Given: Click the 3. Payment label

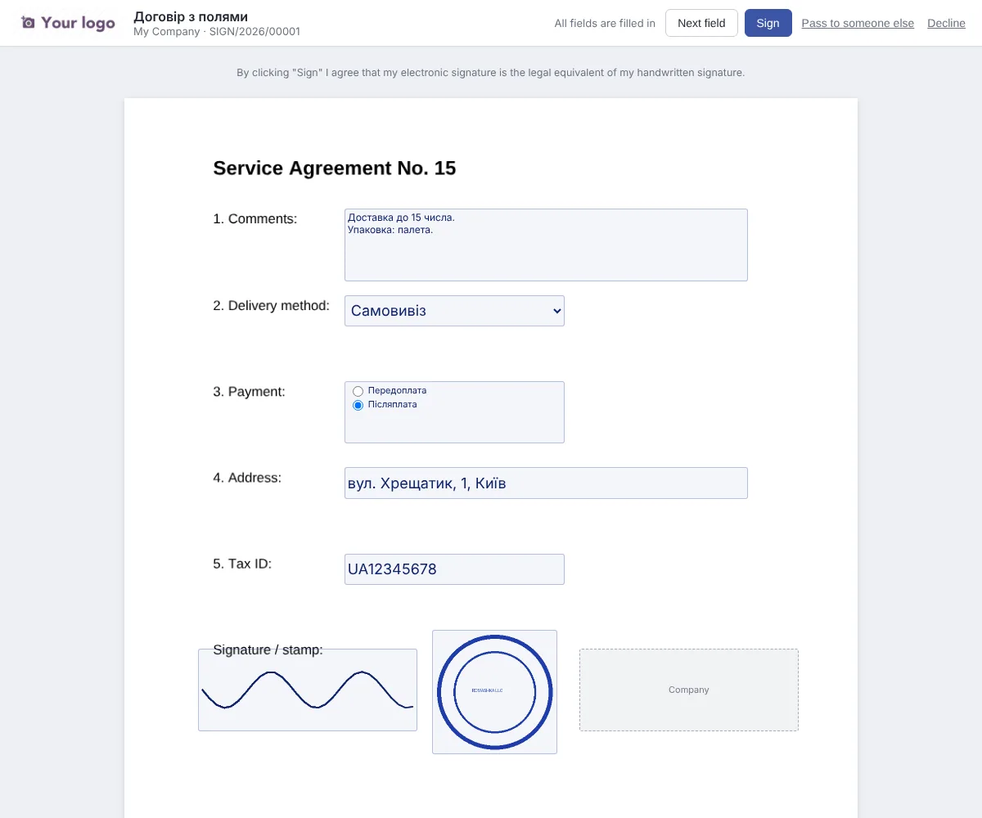Looking at the screenshot, I should [x=250, y=392].
